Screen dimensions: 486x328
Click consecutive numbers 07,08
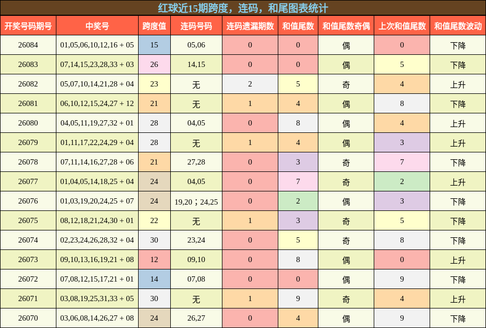click(x=196, y=279)
